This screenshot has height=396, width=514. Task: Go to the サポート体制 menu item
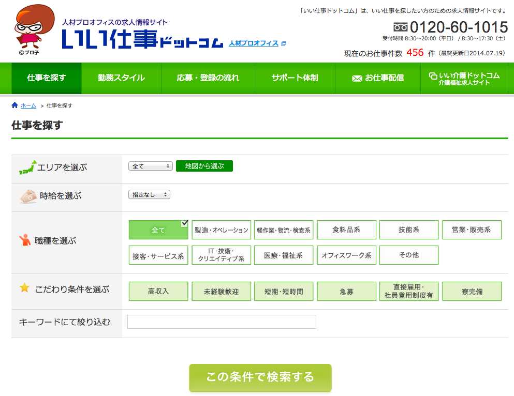pyautogui.click(x=295, y=78)
